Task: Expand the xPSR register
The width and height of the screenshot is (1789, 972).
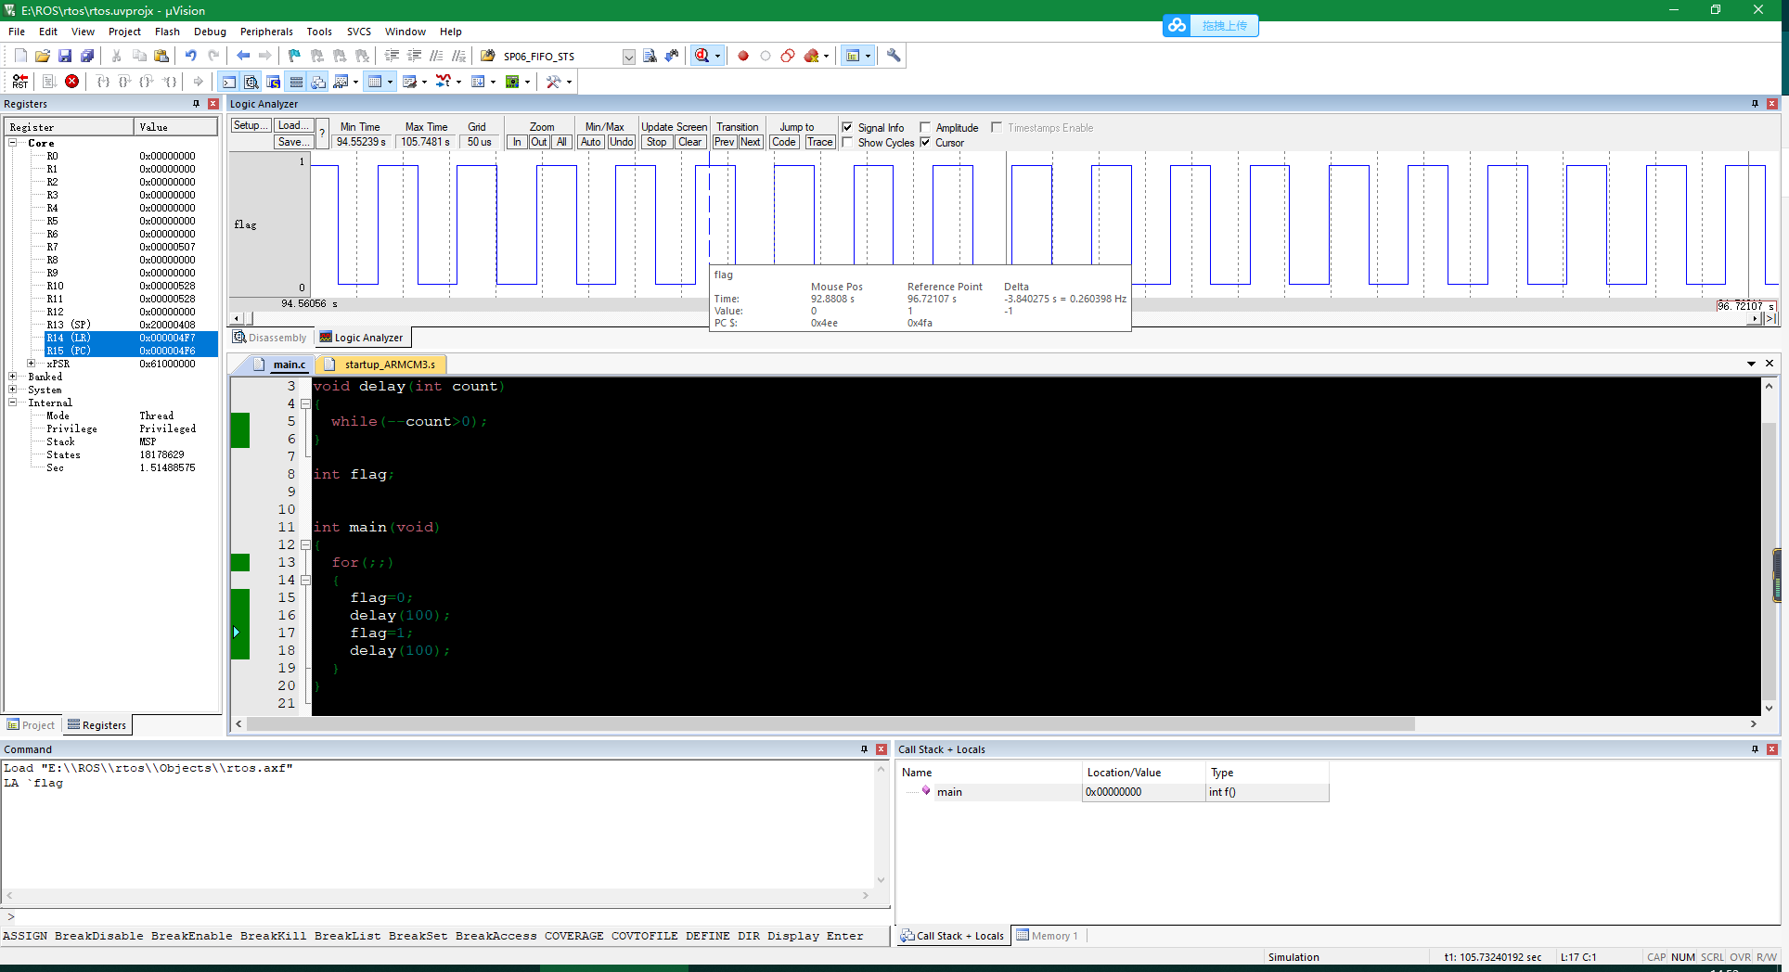Action: (32, 364)
